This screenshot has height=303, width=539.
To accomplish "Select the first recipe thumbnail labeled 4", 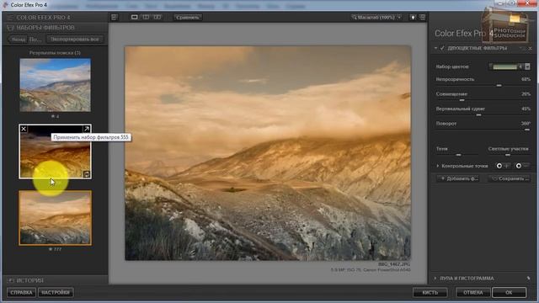I will coord(55,85).
